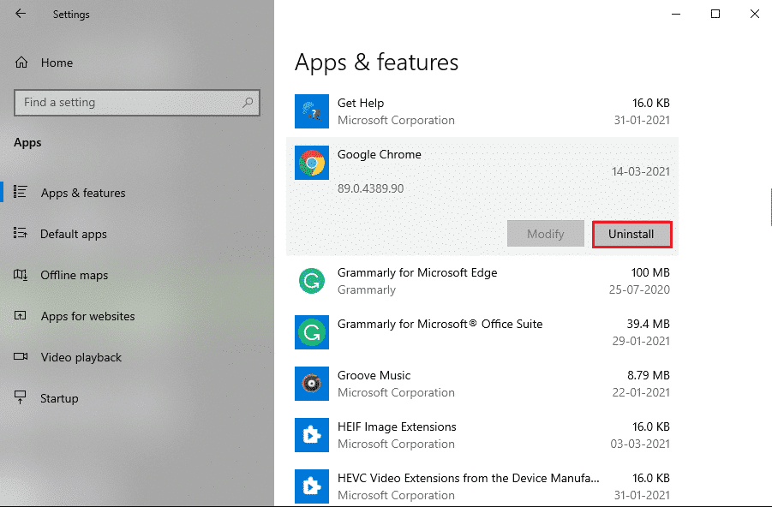Uninstall Google Chrome

[631, 233]
